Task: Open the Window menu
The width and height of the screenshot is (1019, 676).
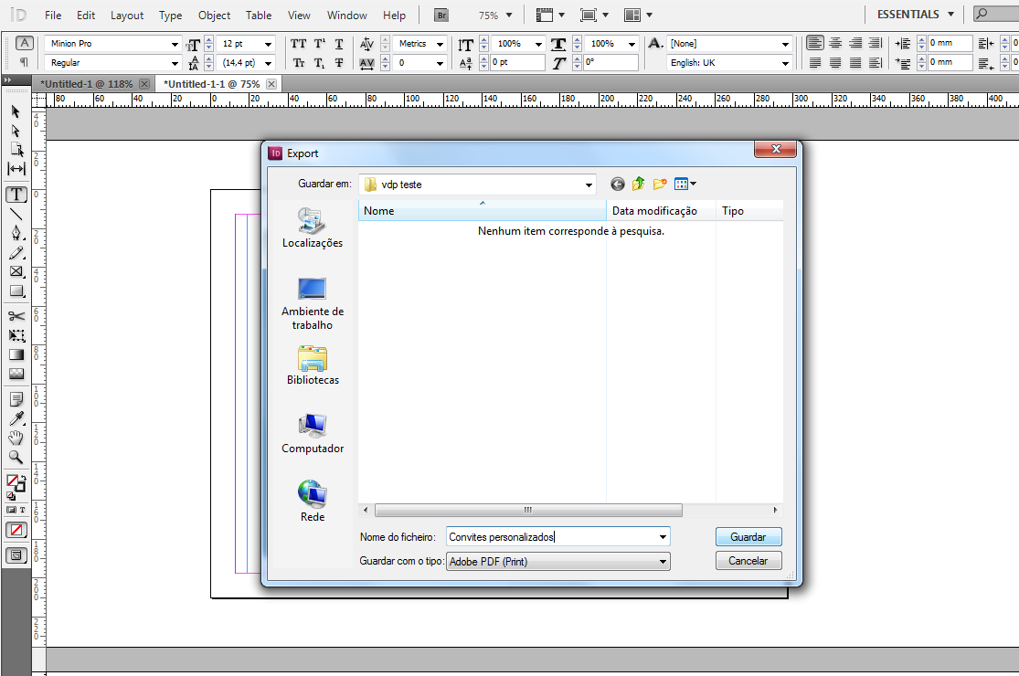Action: pyautogui.click(x=346, y=15)
